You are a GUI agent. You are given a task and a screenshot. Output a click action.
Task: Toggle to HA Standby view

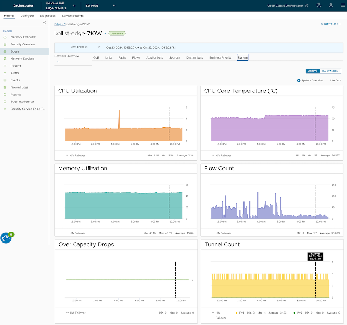tap(330, 71)
